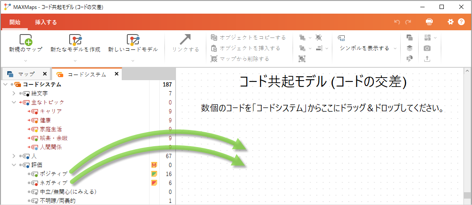Click the map title コード共起モデル (コードの交差)

(322, 82)
